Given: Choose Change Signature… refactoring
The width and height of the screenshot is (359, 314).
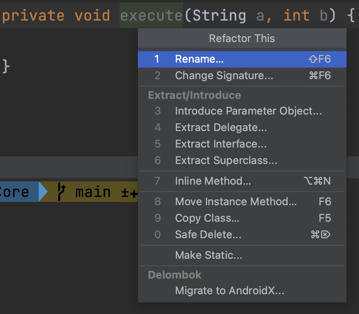Looking at the screenshot, I should (x=242, y=76).
